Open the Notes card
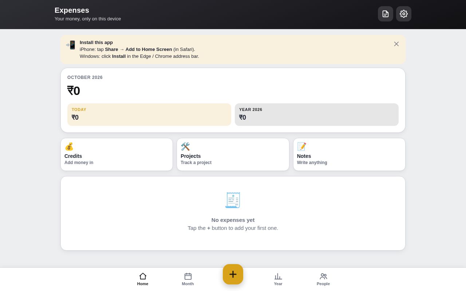466x291 pixels. tap(349, 155)
